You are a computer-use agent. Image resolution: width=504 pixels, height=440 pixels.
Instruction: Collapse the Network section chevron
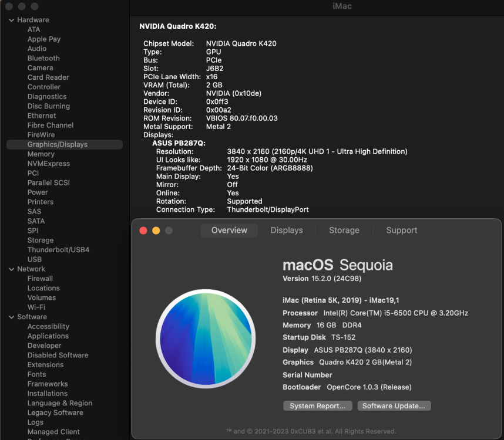point(12,269)
